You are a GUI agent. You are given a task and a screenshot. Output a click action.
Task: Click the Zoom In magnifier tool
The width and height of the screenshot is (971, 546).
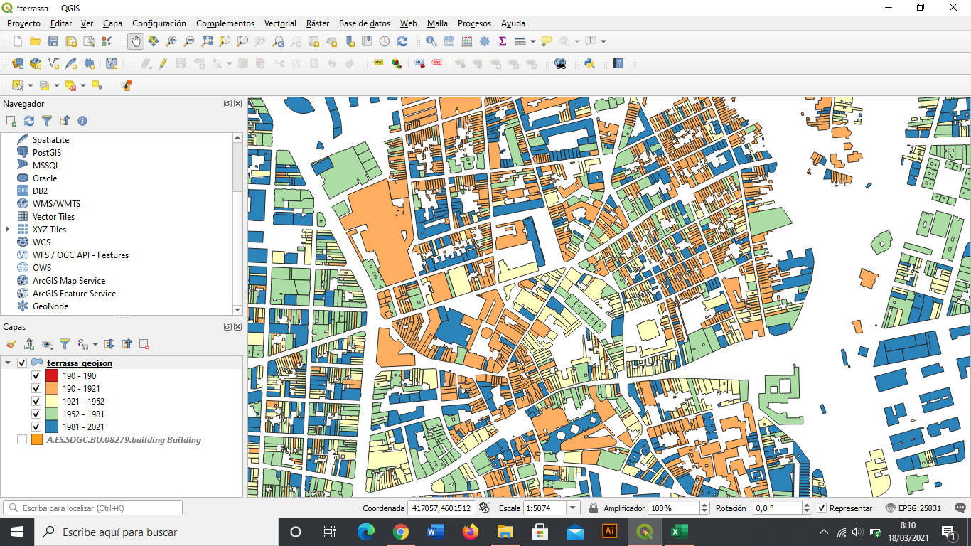tap(171, 41)
